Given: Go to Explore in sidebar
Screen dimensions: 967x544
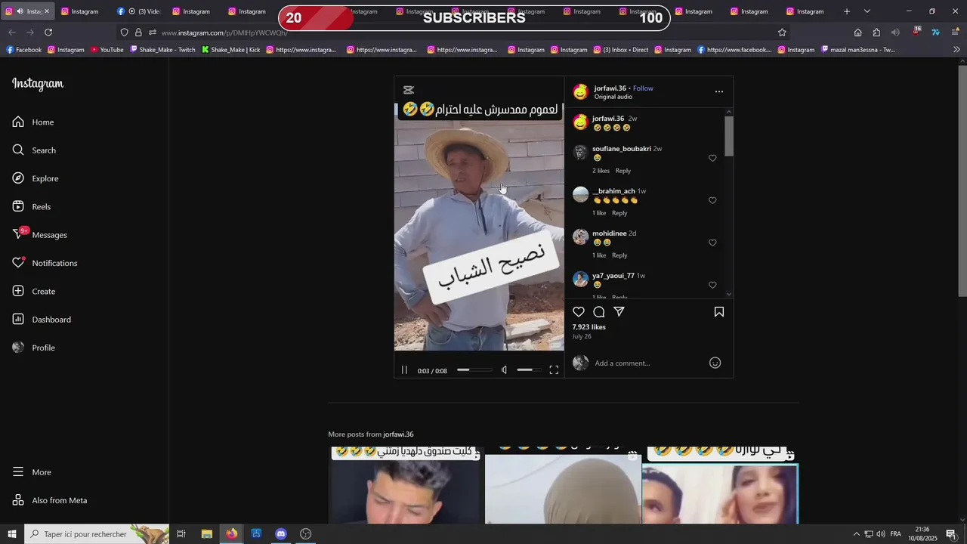Looking at the screenshot, I should (x=36, y=178).
